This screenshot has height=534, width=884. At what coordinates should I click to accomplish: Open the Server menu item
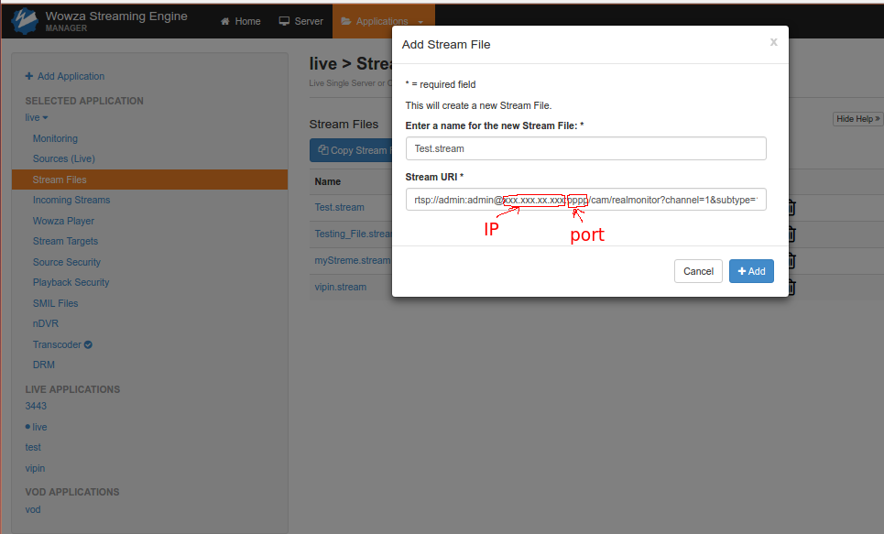(x=301, y=21)
